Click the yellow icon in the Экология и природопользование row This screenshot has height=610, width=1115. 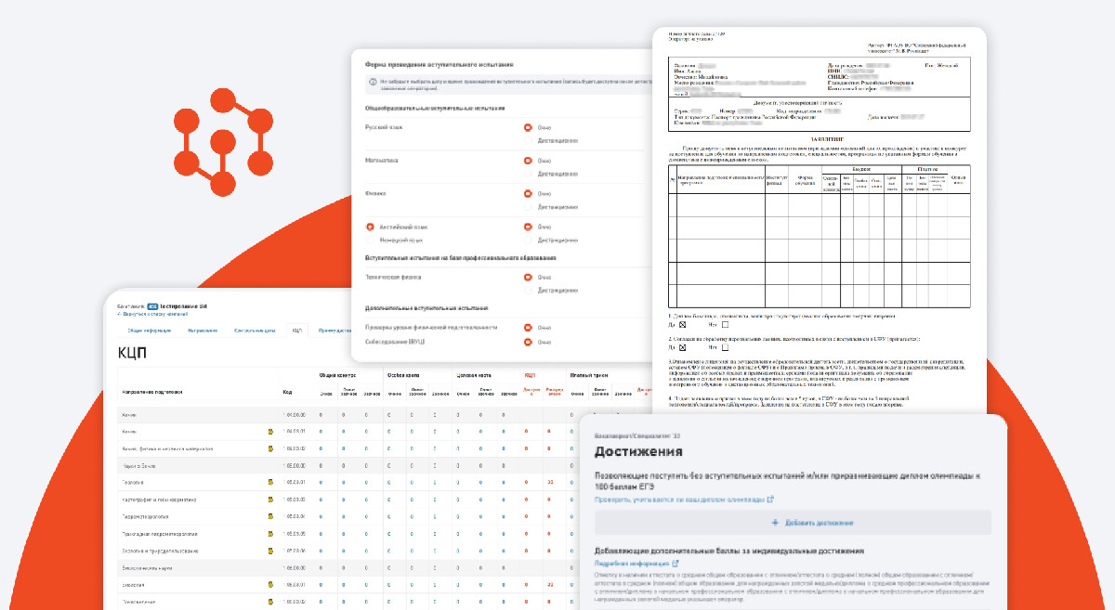(x=270, y=551)
